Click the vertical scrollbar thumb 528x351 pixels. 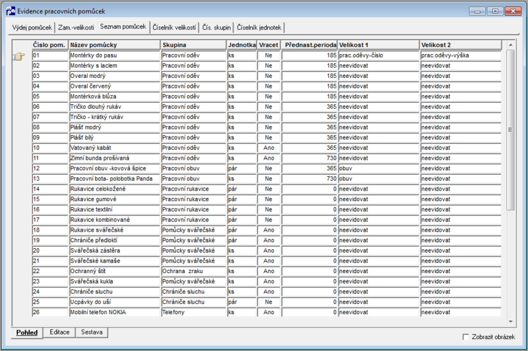point(510,130)
